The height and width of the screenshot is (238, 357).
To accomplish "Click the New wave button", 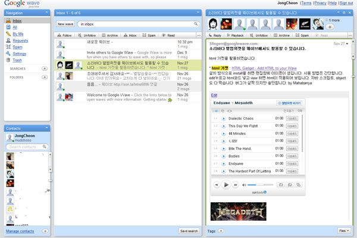I will click(x=65, y=24).
